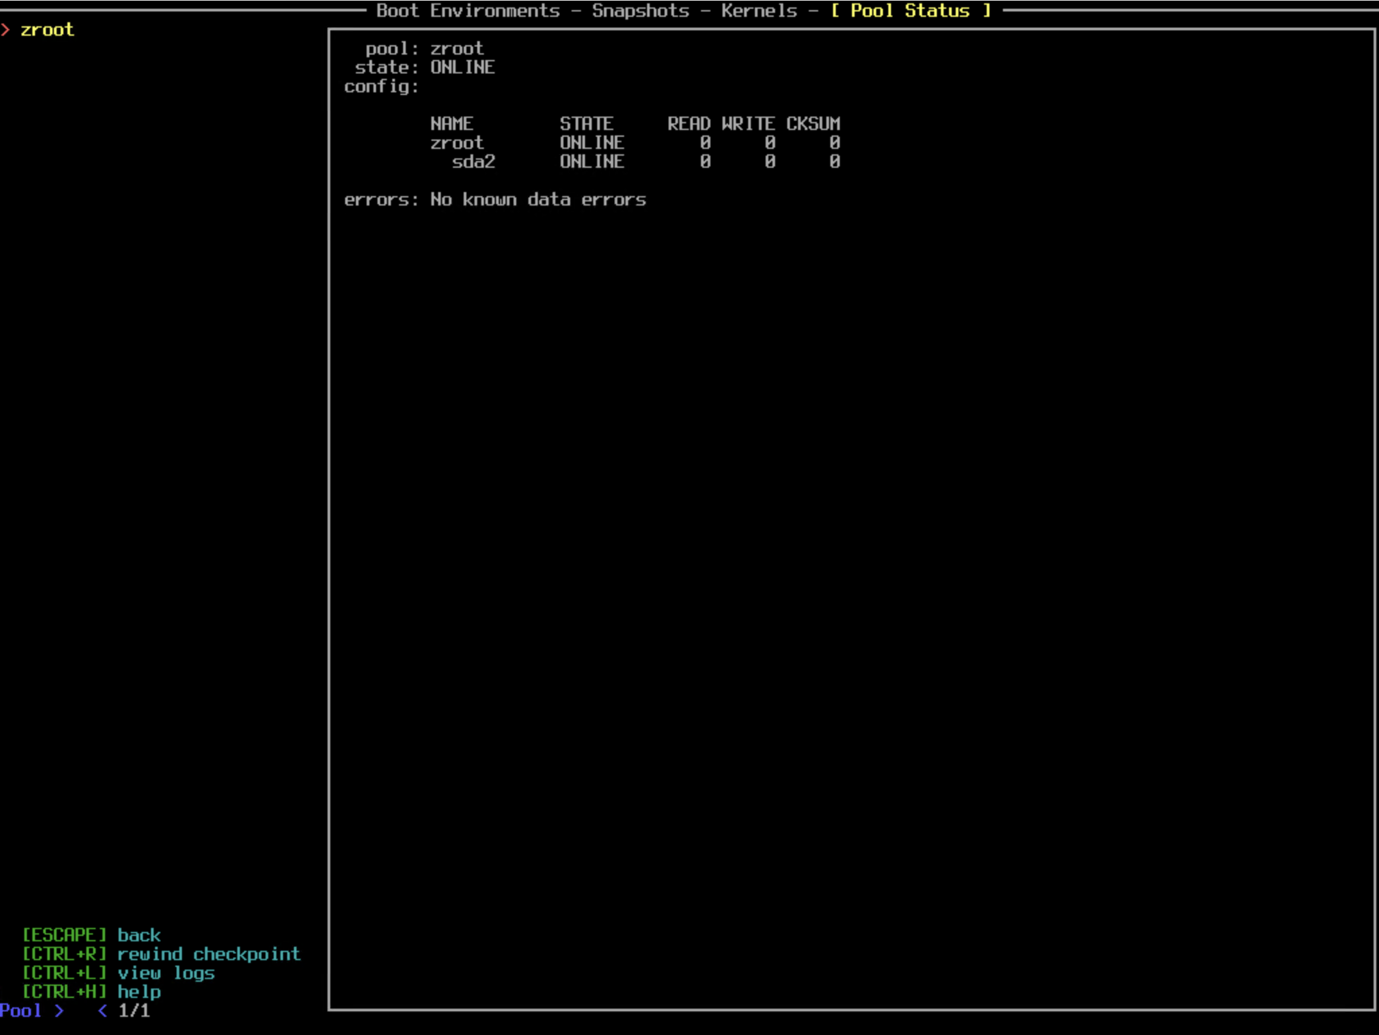Click the STATE column header
Viewport: 1379px width, 1035px height.
coord(586,124)
